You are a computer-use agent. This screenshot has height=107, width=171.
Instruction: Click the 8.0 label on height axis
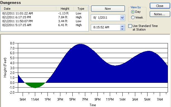[x=12, y=43]
